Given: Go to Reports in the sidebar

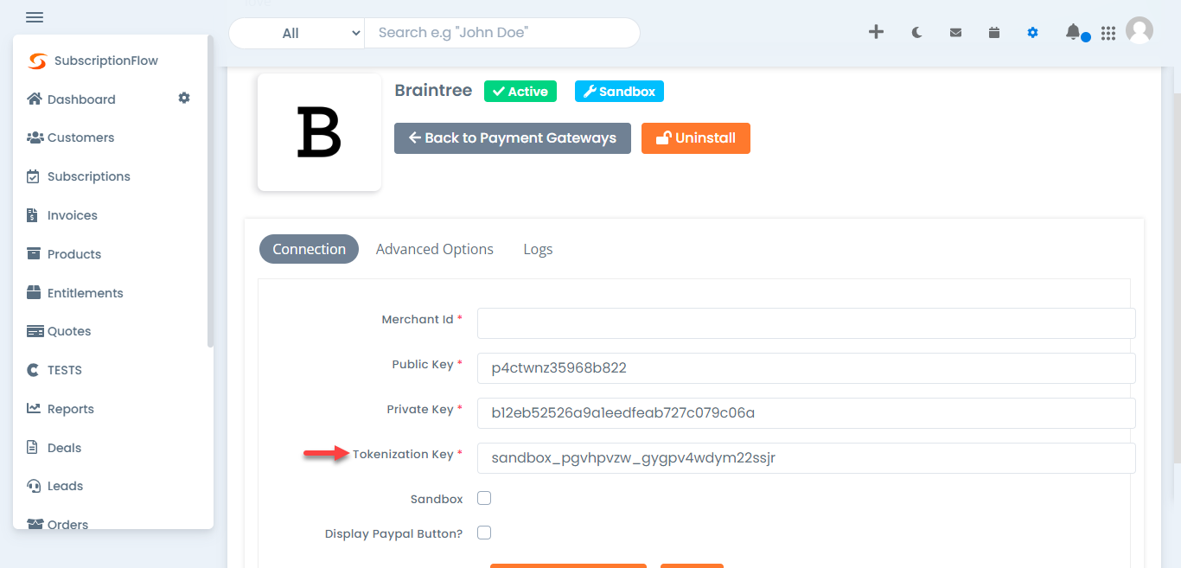Looking at the screenshot, I should (x=71, y=409).
